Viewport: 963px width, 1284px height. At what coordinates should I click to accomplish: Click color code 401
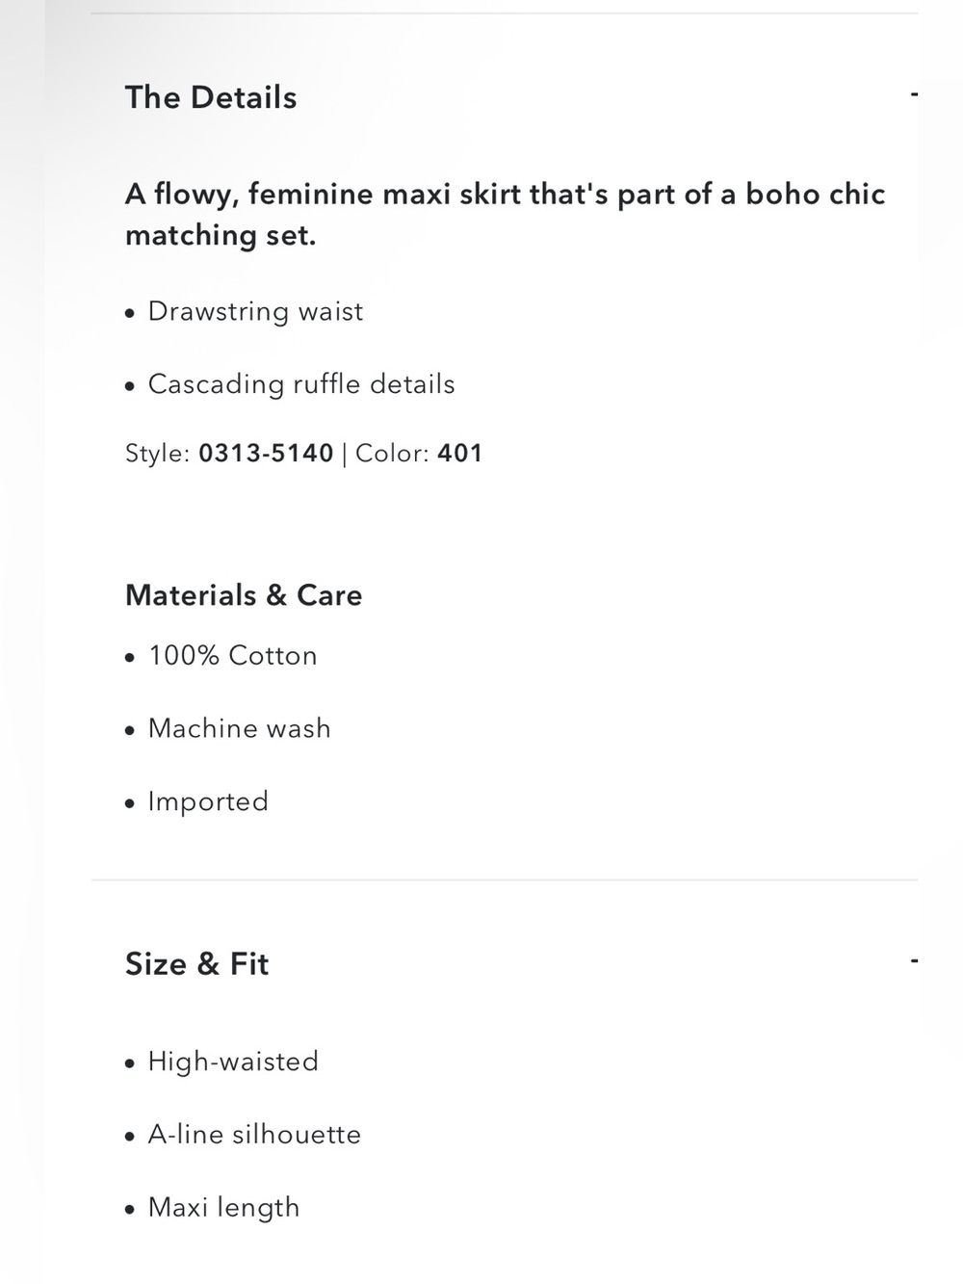tap(460, 453)
